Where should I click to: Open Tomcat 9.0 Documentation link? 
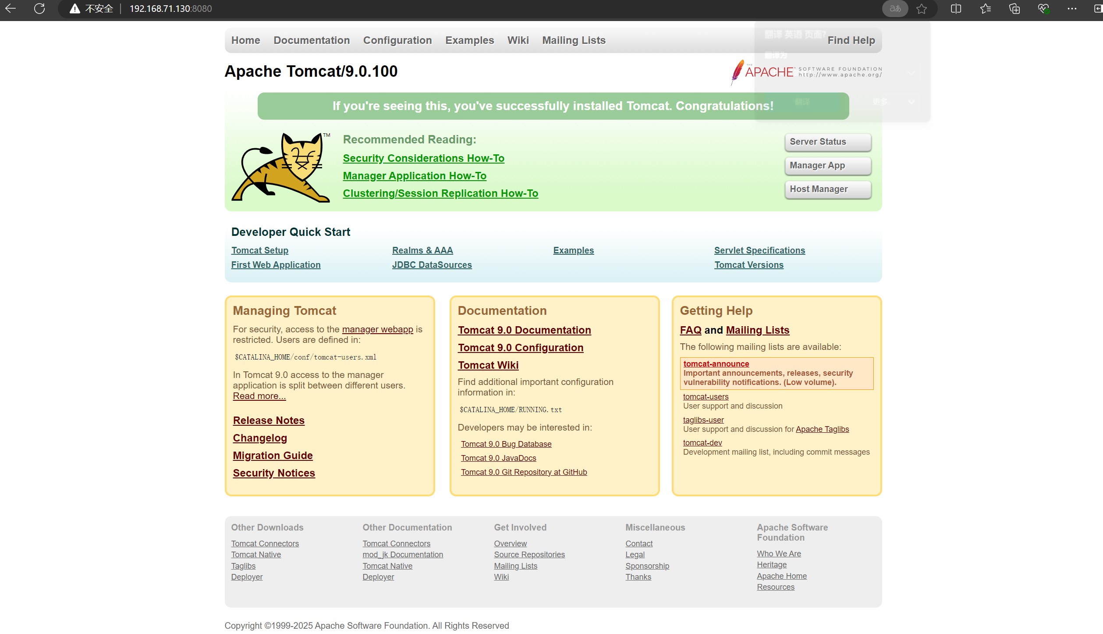(524, 330)
